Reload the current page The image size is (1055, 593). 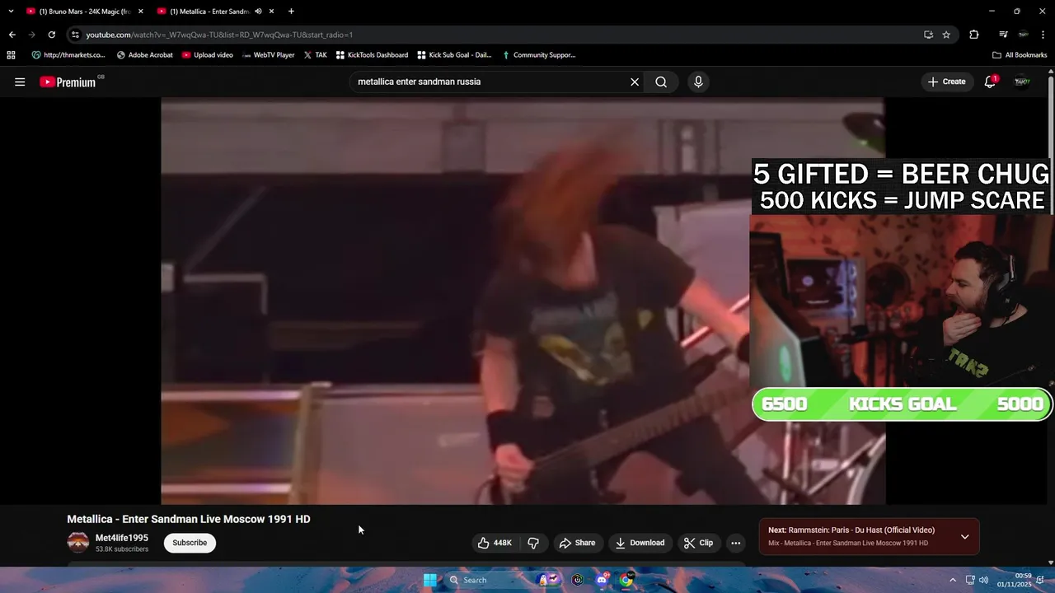(x=51, y=35)
